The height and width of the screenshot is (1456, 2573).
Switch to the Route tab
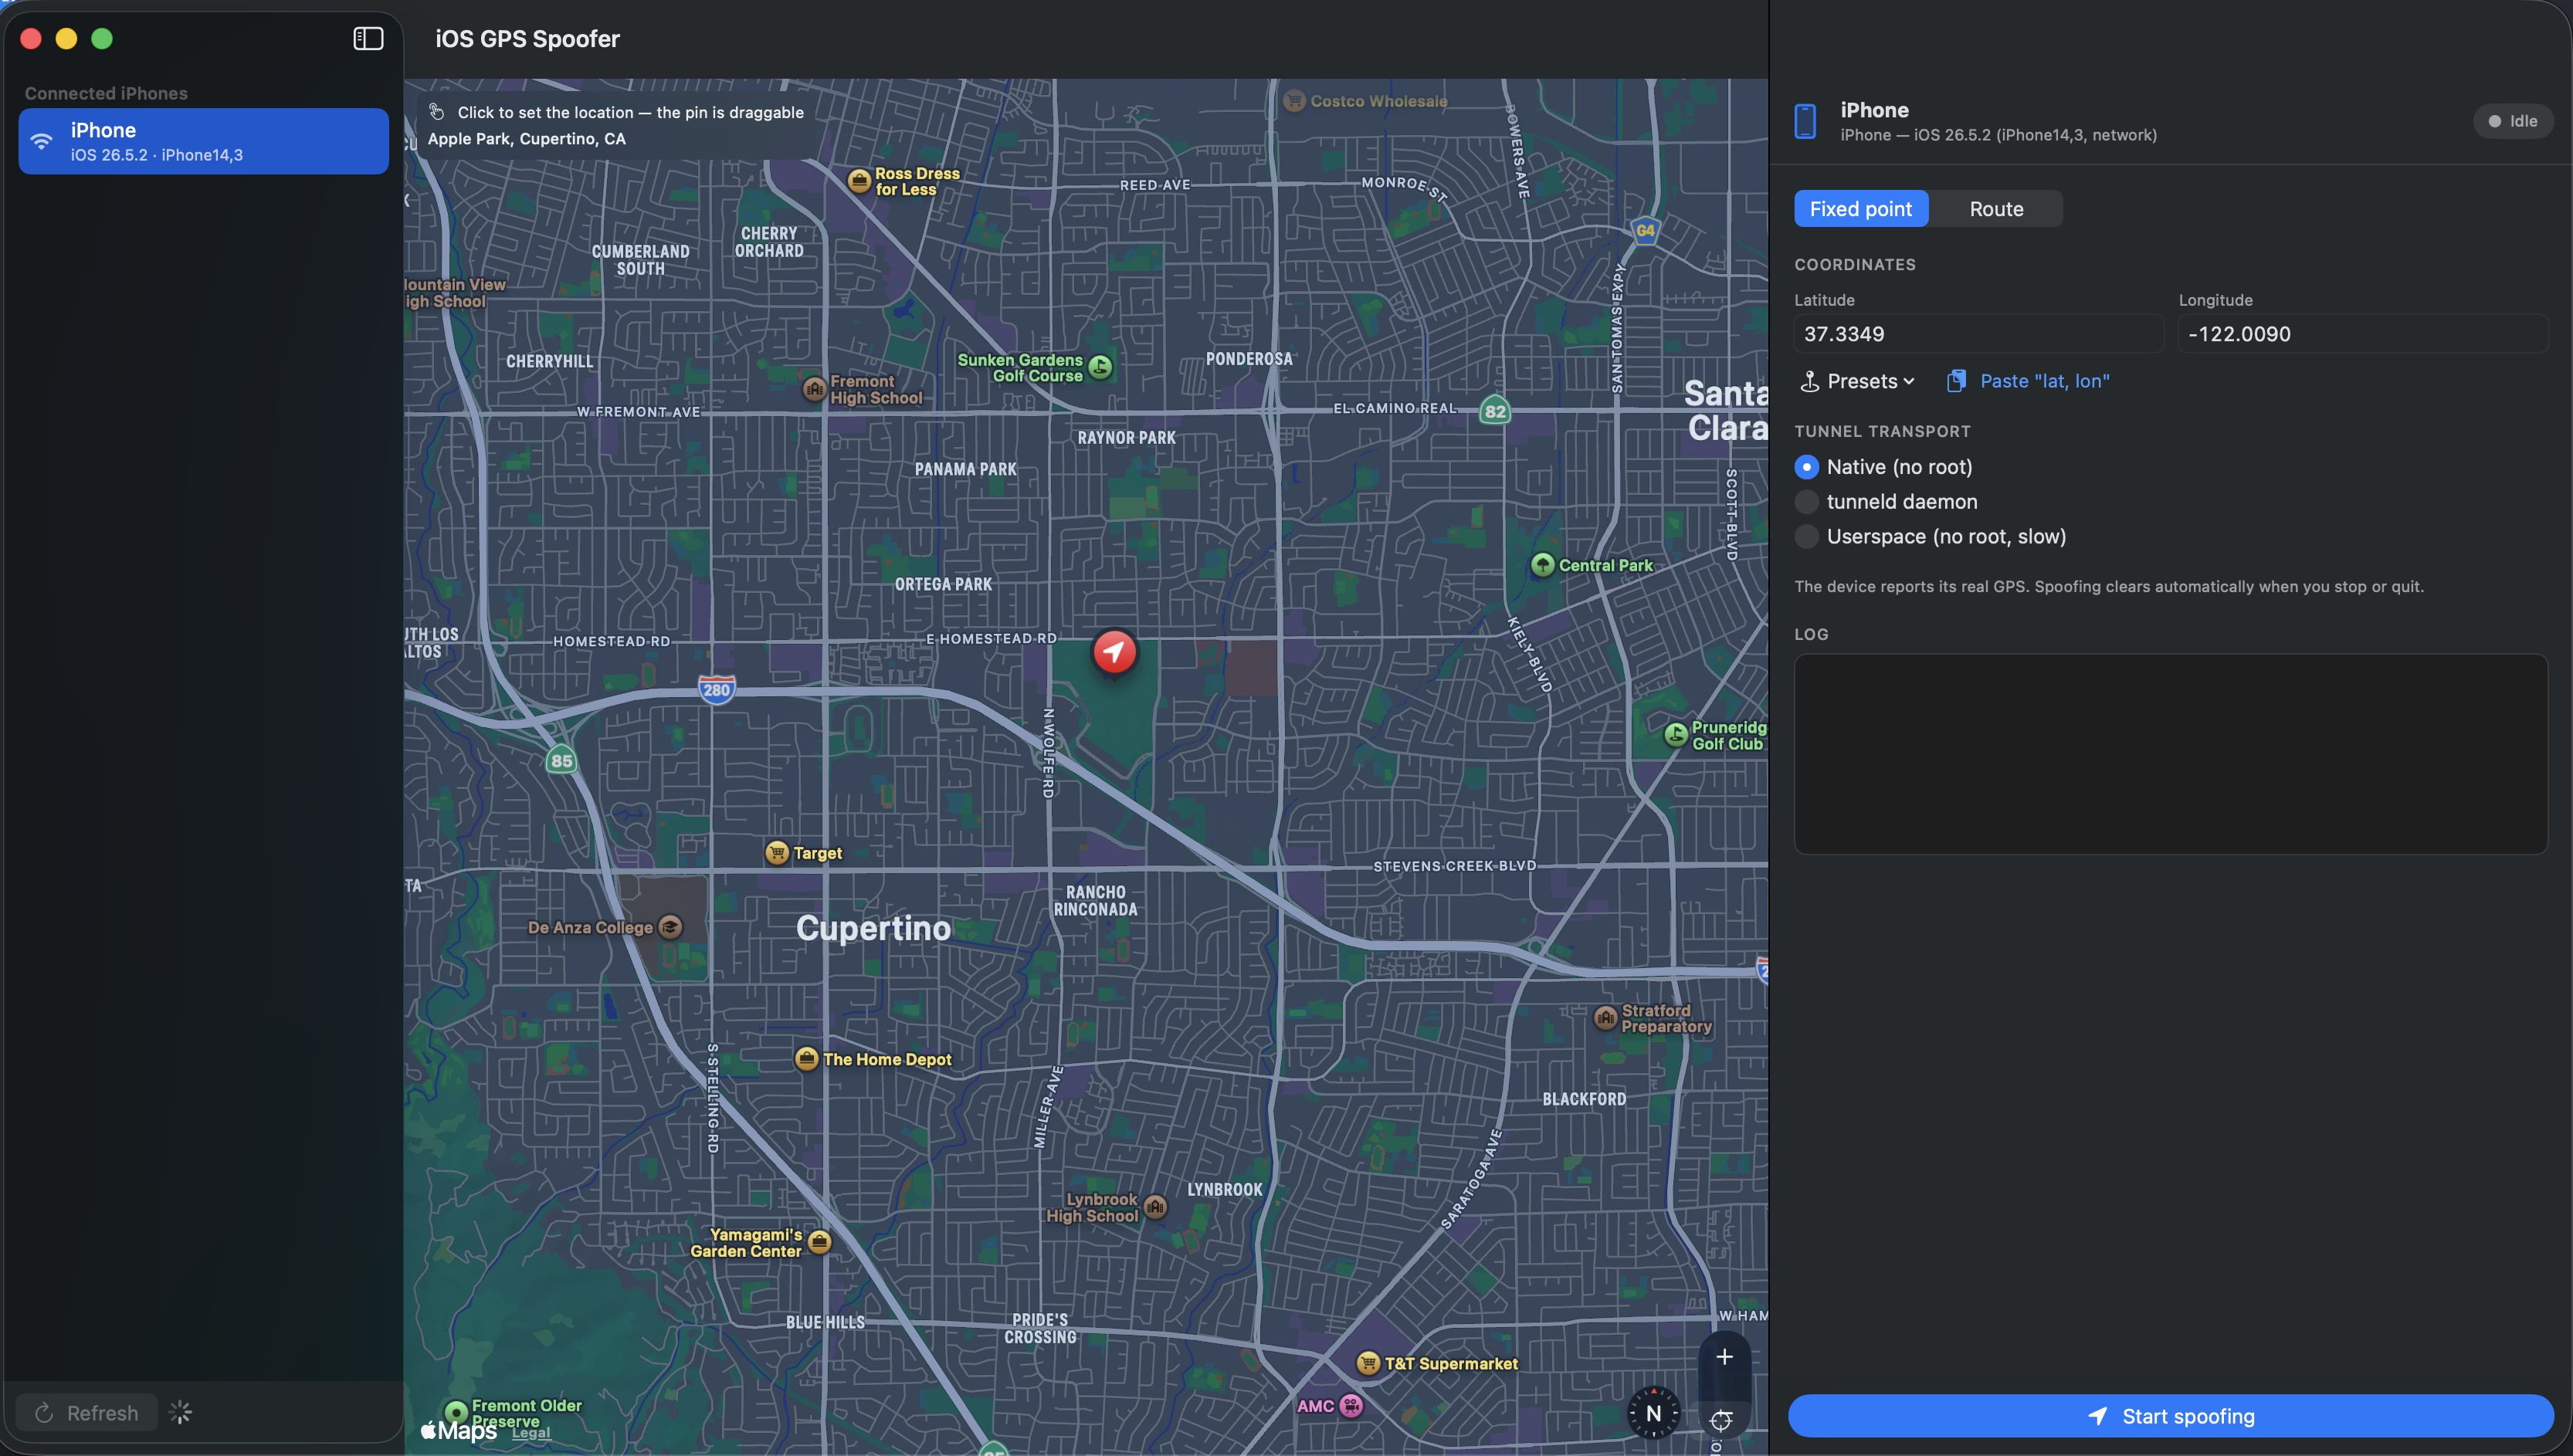(x=1996, y=209)
